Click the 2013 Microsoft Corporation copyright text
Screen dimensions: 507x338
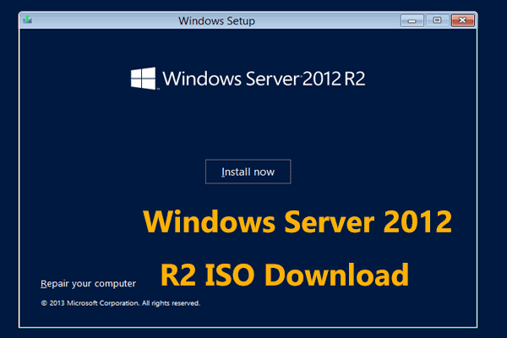[x=121, y=303]
